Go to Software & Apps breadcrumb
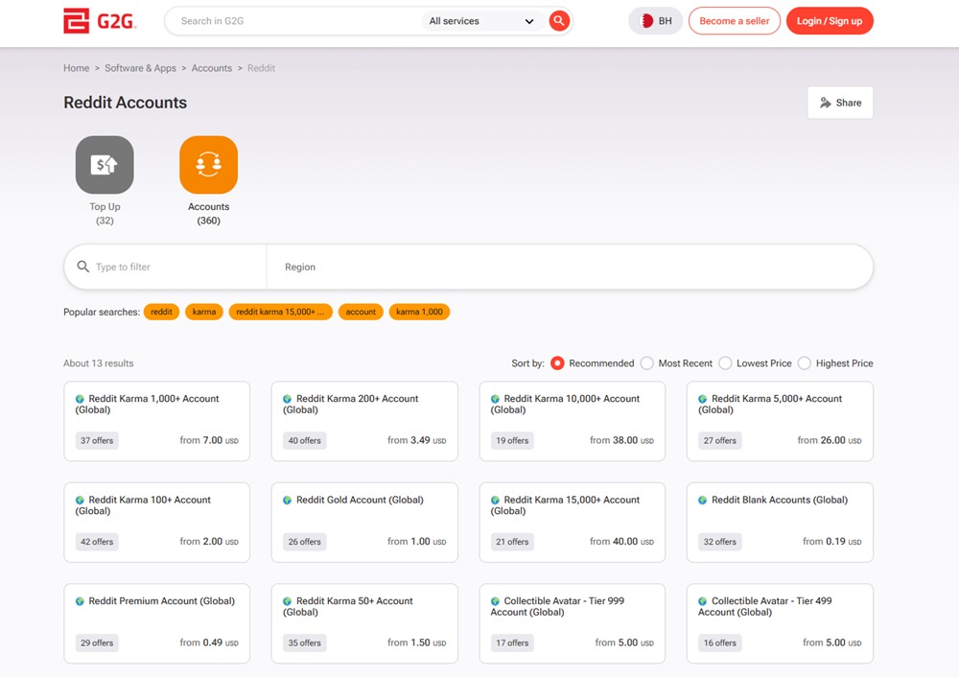Screen dimensions: 959x677 coord(140,68)
